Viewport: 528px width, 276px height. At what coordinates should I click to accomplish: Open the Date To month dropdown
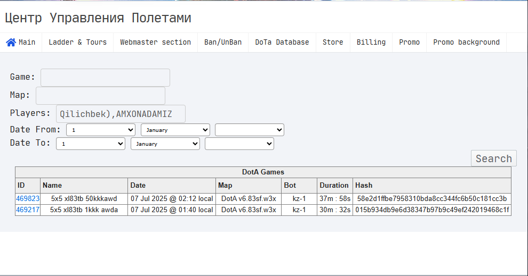pos(165,144)
